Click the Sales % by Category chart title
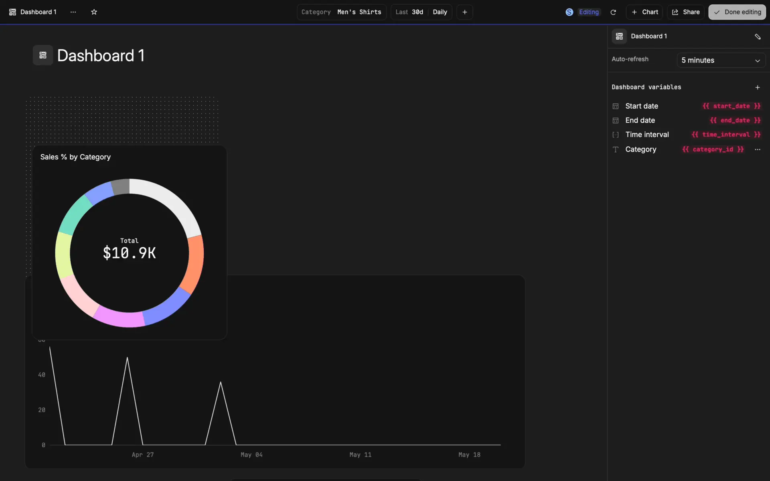 [75, 157]
